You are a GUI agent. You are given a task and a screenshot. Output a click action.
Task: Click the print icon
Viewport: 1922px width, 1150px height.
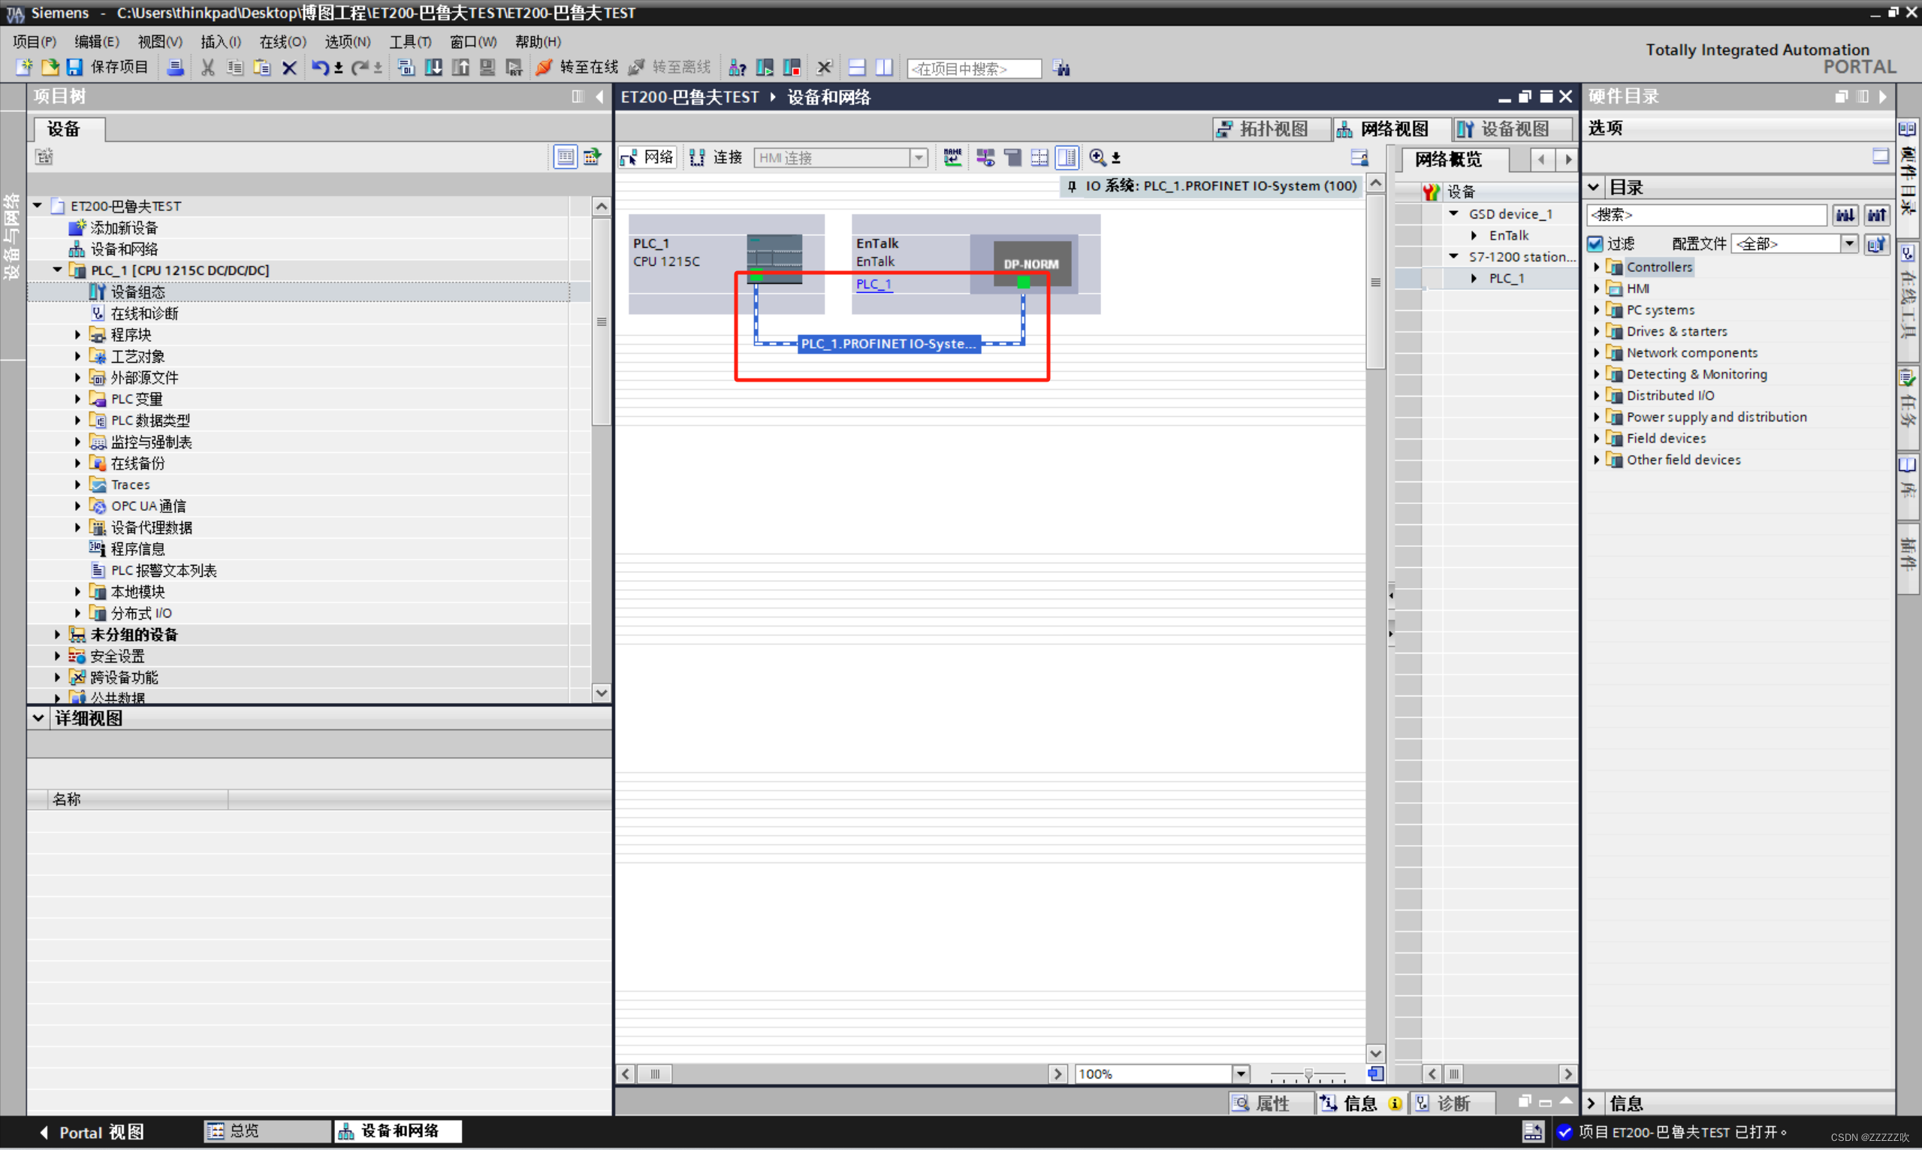[x=176, y=68]
